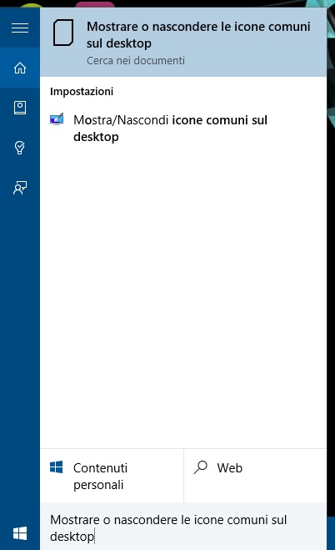Screen dimensions: 335x550
Task: Click the Cerca nei documenti link
Action: pyautogui.click(x=136, y=60)
